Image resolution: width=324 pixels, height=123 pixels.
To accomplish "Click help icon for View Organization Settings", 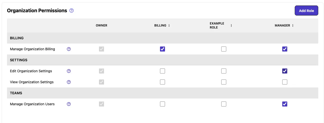I will tap(69, 82).
